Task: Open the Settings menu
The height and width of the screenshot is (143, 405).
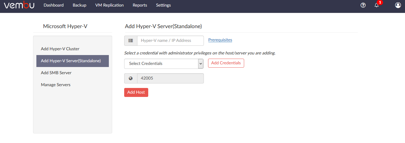Action: click(163, 5)
